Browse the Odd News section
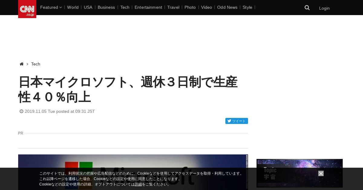The height and width of the screenshot is (190, 363). 227,7
